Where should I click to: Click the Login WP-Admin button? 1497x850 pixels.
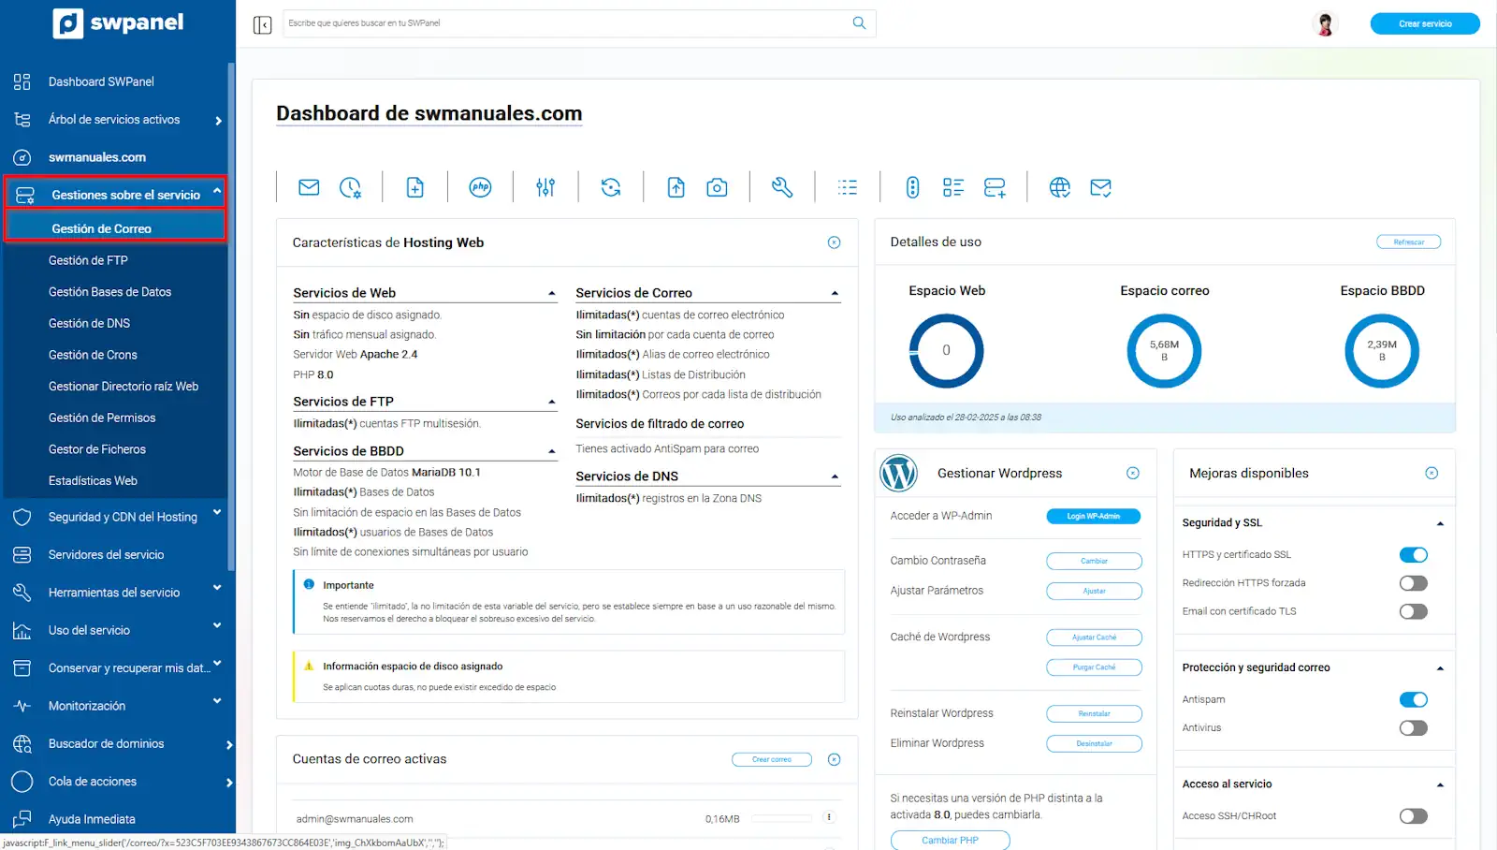[1093, 516]
